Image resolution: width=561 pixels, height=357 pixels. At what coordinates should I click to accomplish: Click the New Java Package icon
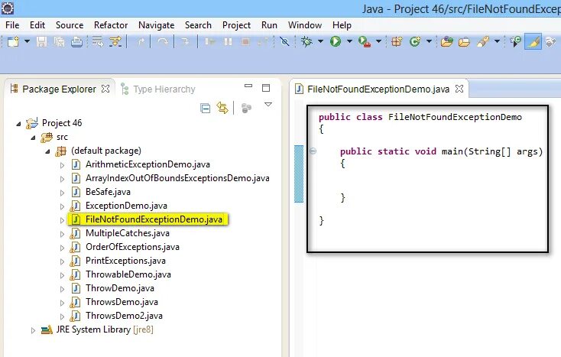(x=397, y=41)
